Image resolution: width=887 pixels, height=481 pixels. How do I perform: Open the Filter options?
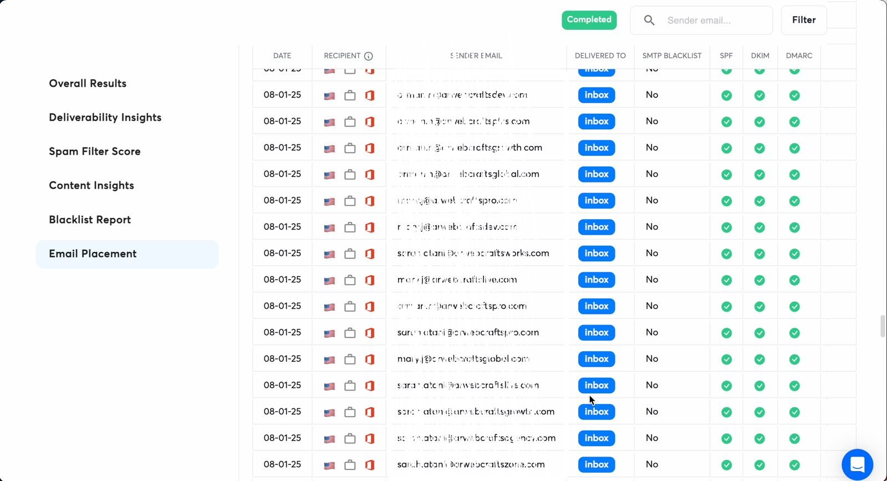click(803, 21)
